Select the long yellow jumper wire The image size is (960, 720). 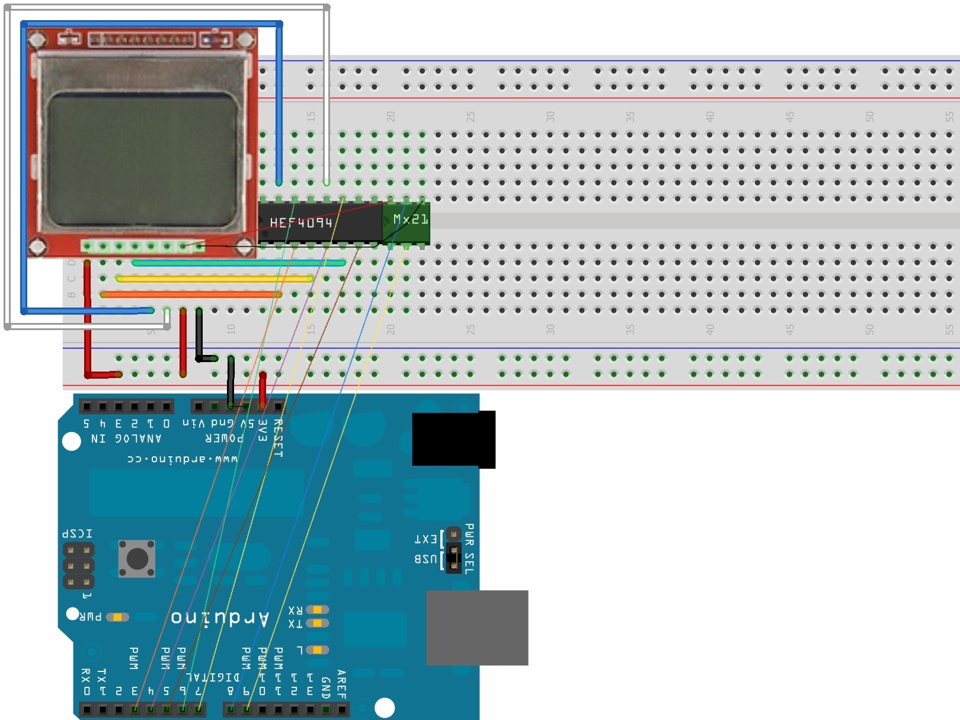216,279
